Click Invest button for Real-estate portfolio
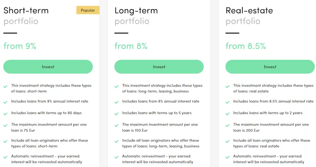Image resolution: width=316 pixels, height=167 pixels. pos(270,67)
